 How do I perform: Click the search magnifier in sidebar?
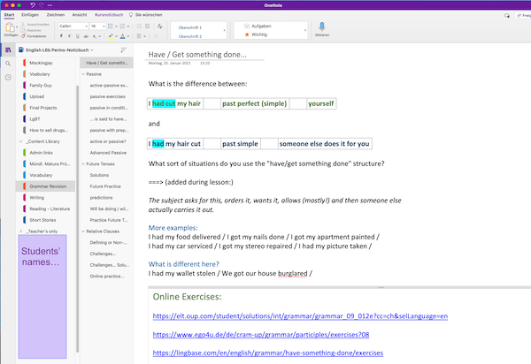(x=8, y=64)
